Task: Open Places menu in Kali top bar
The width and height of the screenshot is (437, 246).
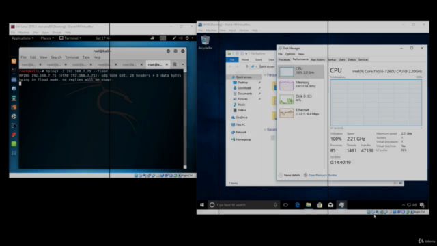Action: [47, 38]
